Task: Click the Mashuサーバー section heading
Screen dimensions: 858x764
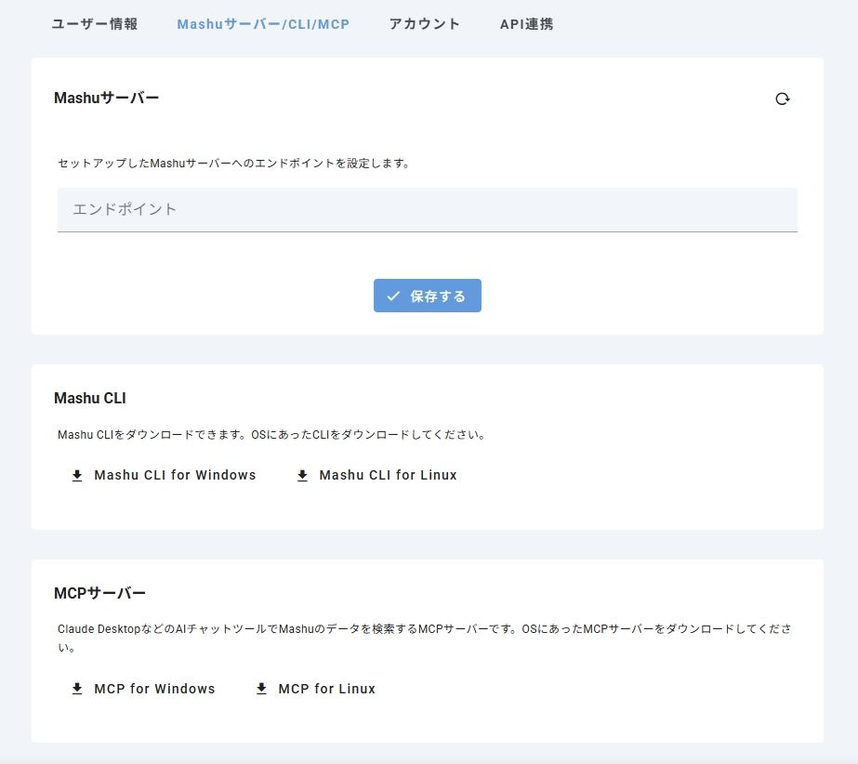Action: tap(107, 98)
